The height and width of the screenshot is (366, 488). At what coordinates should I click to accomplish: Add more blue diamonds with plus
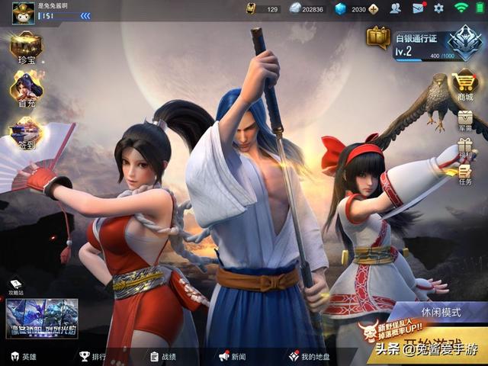(x=373, y=9)
